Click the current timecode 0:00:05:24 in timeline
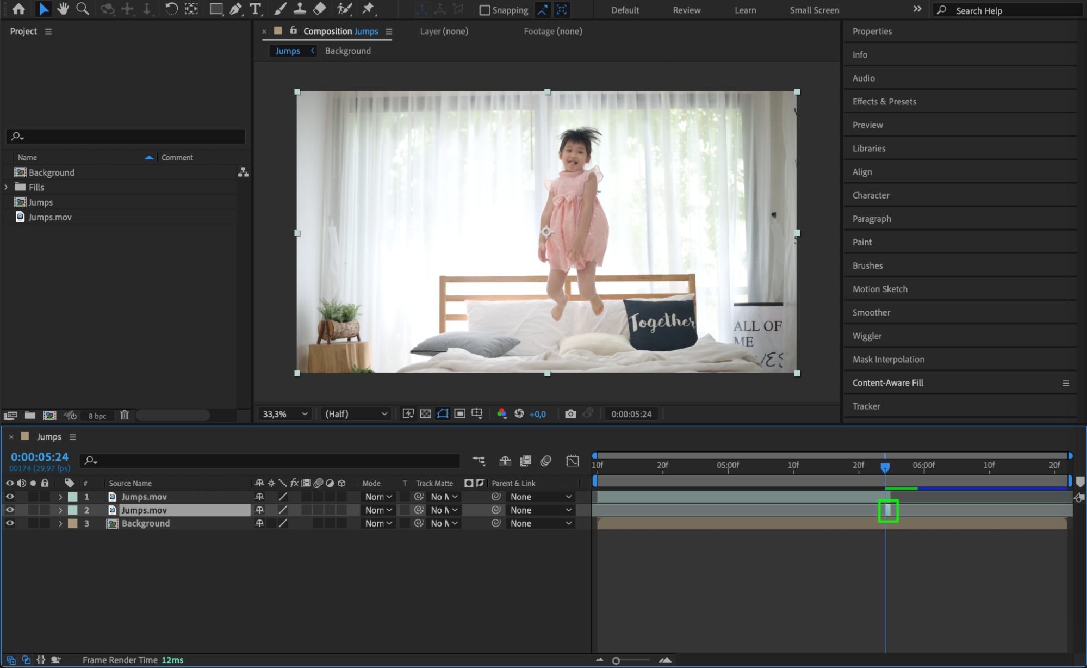Viewport: 1087px width, 668px height. tap(40, 457)
